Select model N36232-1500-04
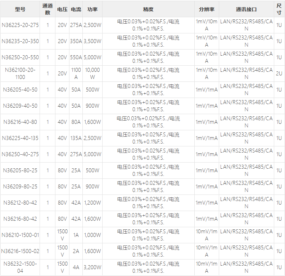This screenshot has height=276, width=285. pyautogui.click(x=20, y=267)
